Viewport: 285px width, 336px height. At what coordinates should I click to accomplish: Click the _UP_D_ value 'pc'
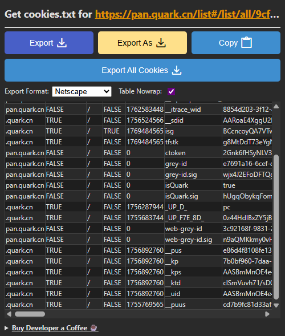click(227, 208)
